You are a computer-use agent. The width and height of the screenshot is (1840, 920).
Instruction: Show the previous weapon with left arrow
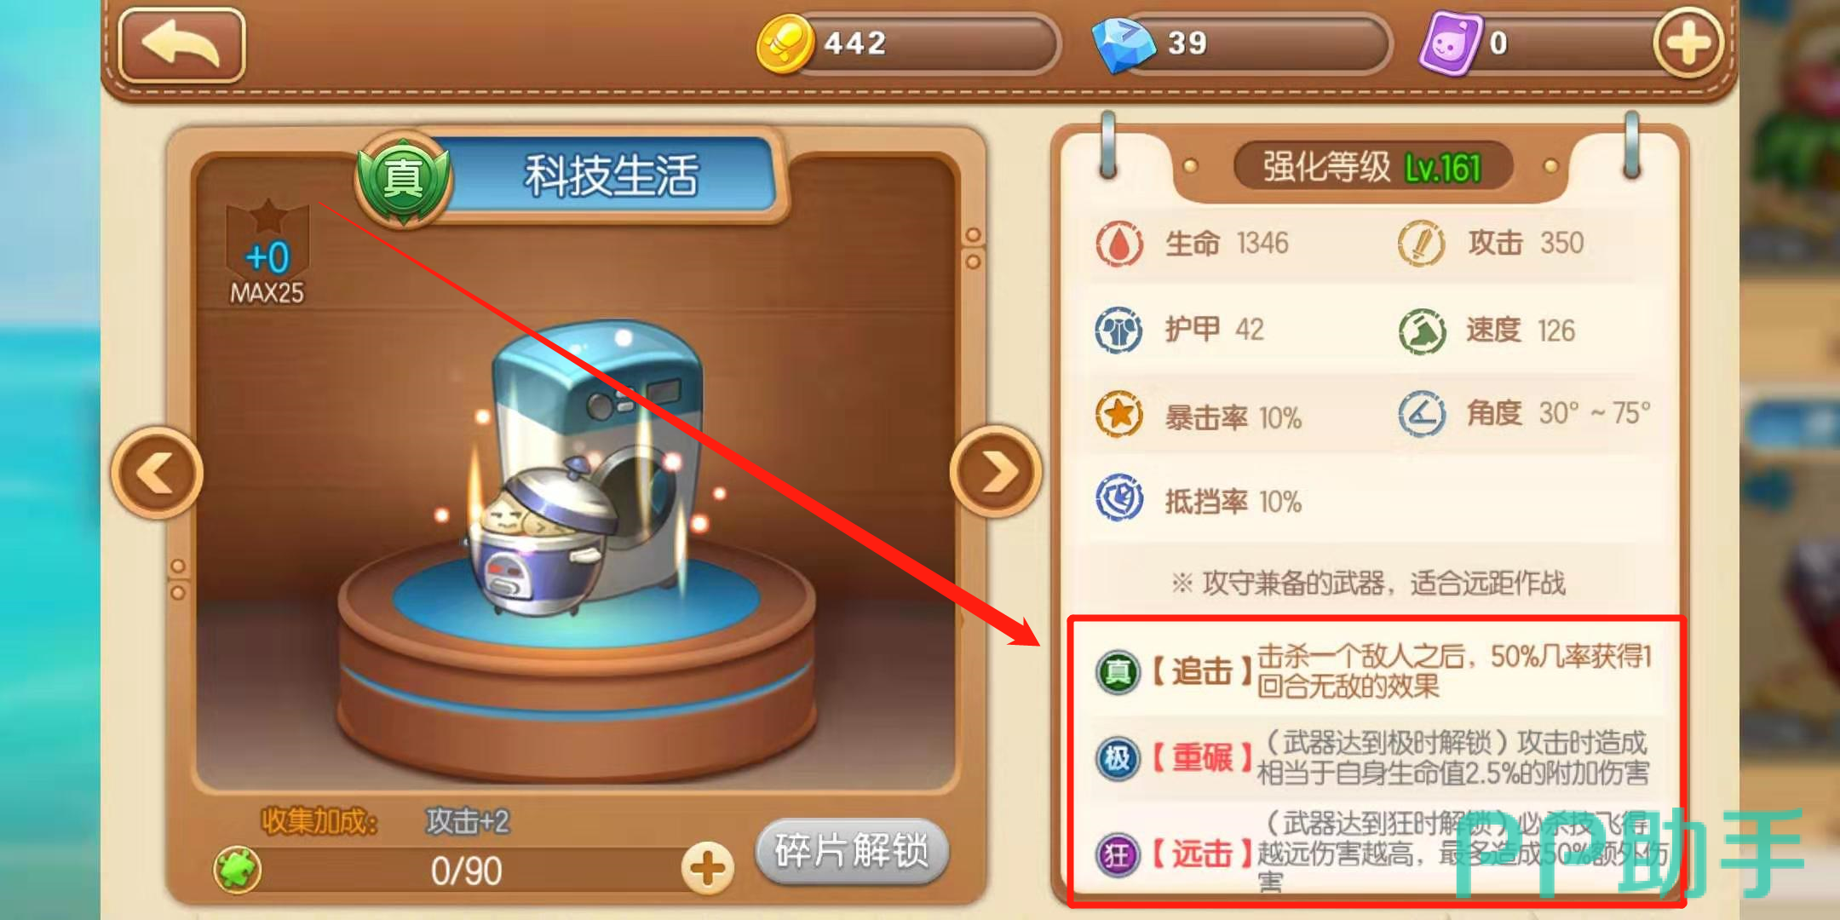coord(157,473)
